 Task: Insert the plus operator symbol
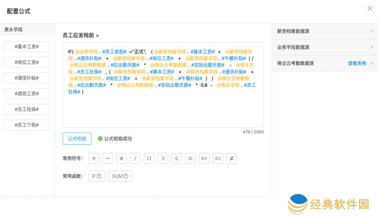pyautogui.click(x=94, y=158)
